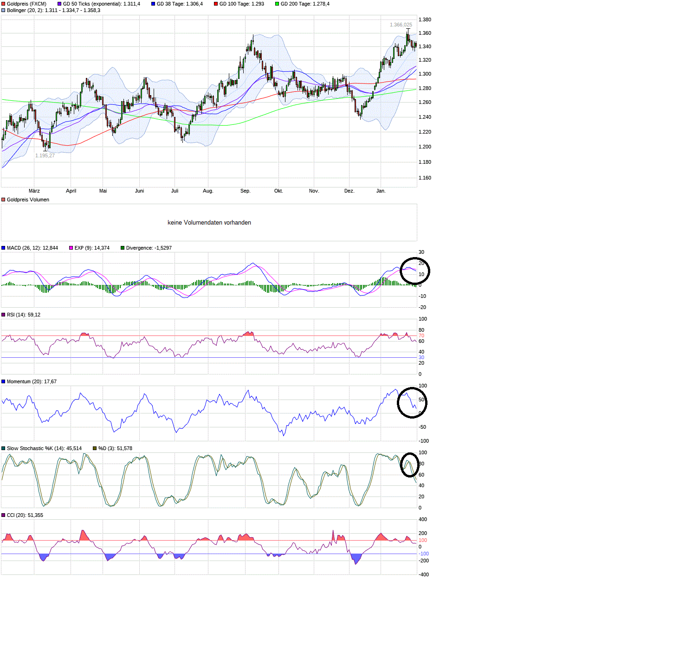Click the 'RSI (14): 59,12' label
673x645 pixels.
[24, 315]
